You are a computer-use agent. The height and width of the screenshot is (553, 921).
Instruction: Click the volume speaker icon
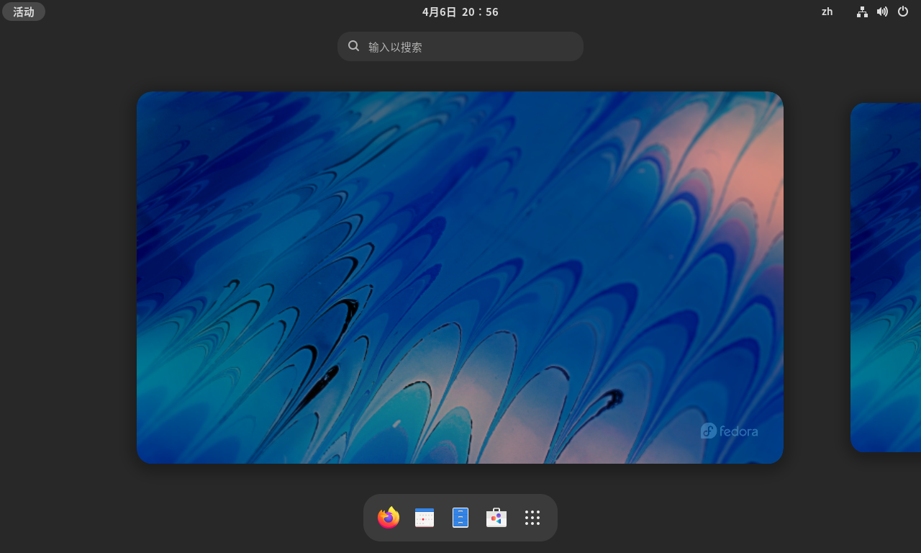(x=882, y=12)
